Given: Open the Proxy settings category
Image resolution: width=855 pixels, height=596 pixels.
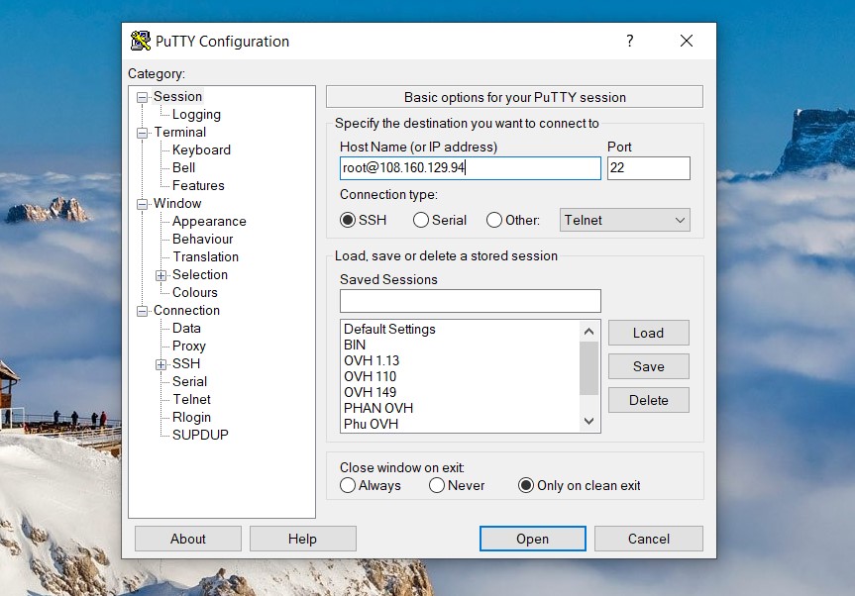Looking at the screenshot, I should 189,346.
